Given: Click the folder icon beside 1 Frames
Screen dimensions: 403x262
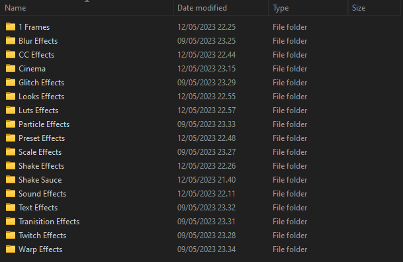Looking at the screenshot, I should (x=11, y=26).
